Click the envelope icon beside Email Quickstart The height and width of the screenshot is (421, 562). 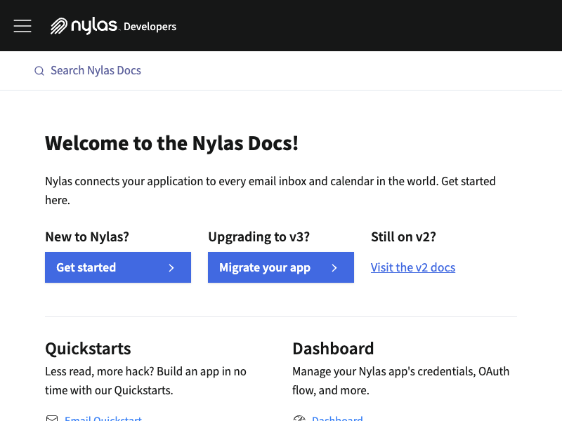(52, 418)
